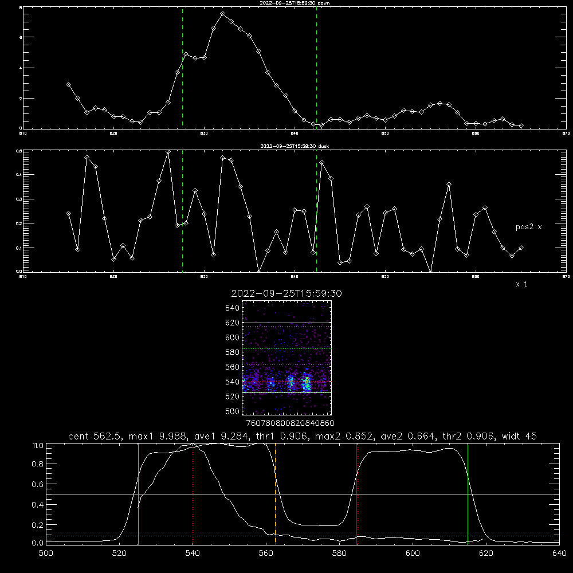Click the first diamond marker of the dusk curve
This screenshot has width=573, height=573.
[68, 213]
